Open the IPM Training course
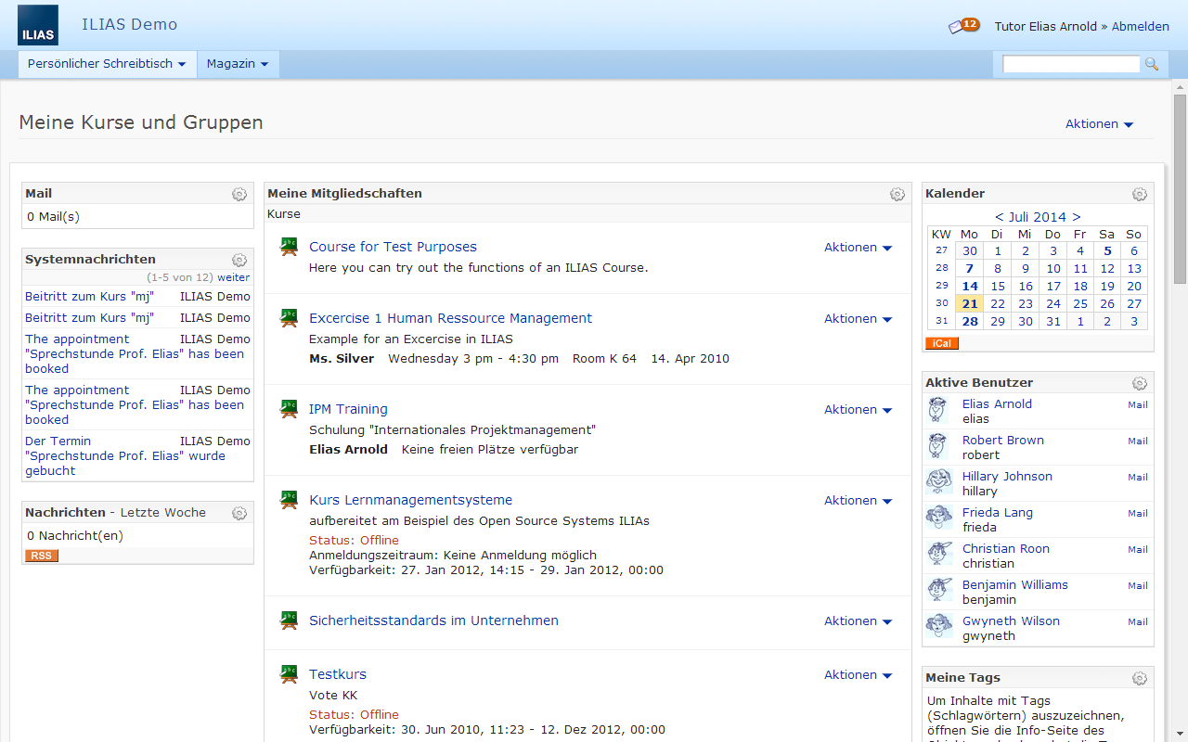Viewport: 1188px width, 742px height. pyautogui.click(x=348, y=409)
